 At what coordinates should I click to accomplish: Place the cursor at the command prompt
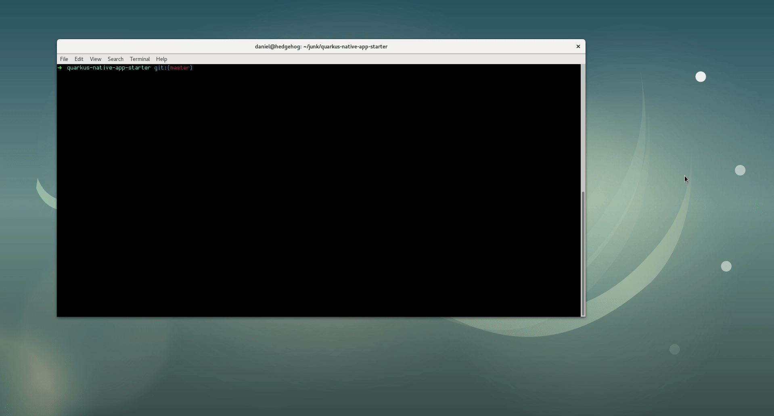tap(200, 67)
